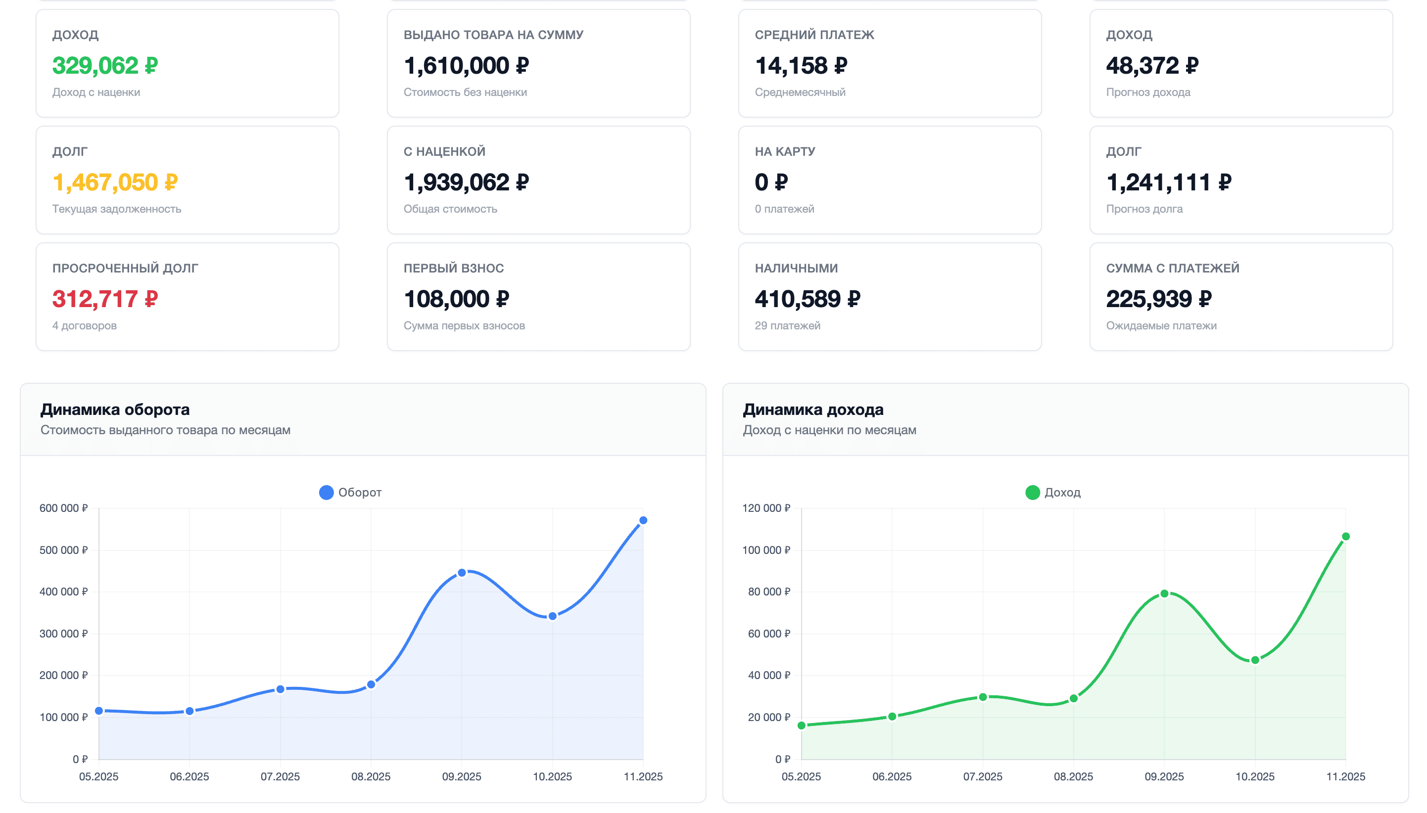Click the yellow Долг 1,467,050 ₽ card
This screenshot has height=813, width=1427.
click(x=187, y=180)
